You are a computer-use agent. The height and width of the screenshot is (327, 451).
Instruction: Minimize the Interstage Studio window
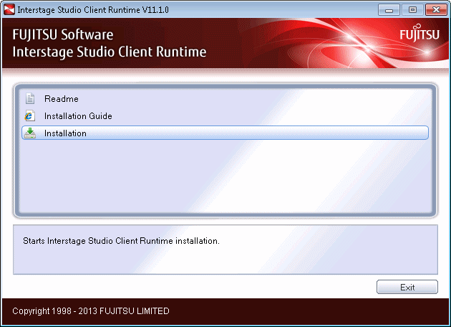pos(389,10)
